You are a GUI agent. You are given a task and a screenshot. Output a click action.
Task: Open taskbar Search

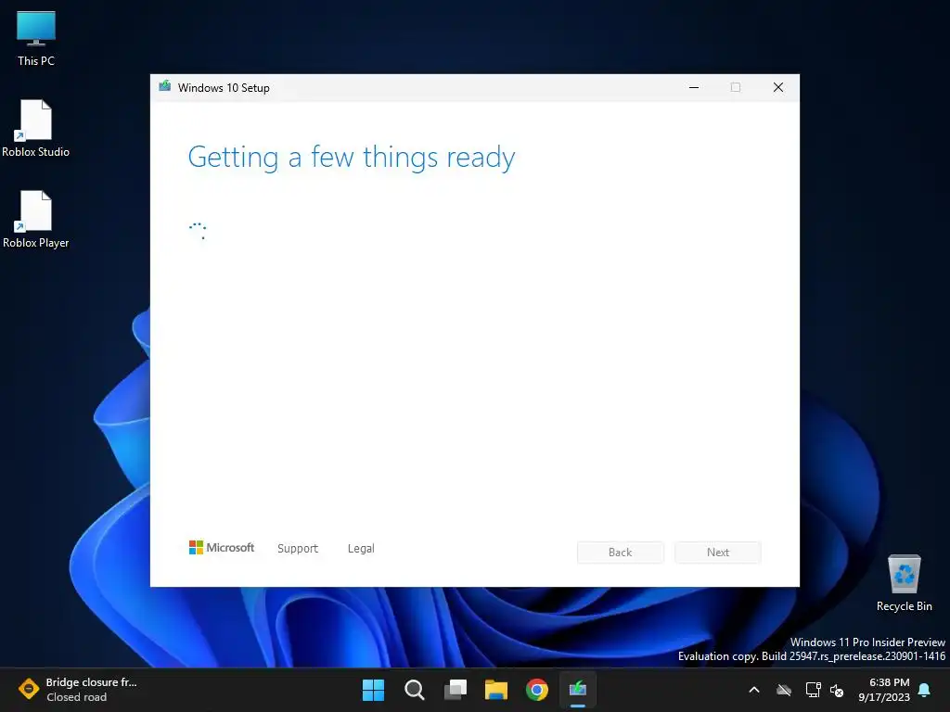pyautogui.click(x=415, y=690)
